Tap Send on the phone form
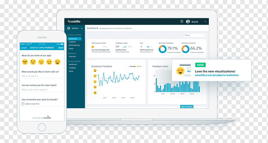The width and height of the screenshot is (268, 143). 61,48
